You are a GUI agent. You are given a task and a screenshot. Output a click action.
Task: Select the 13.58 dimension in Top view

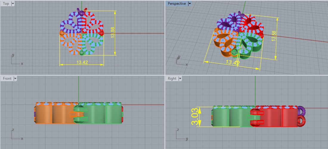113,33
